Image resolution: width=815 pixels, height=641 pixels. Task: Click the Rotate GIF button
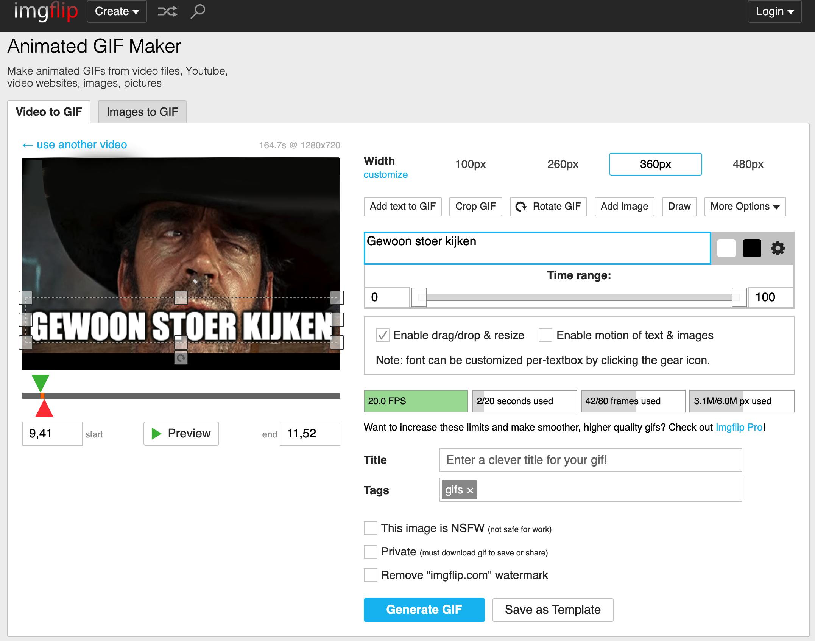click(548, 207)
